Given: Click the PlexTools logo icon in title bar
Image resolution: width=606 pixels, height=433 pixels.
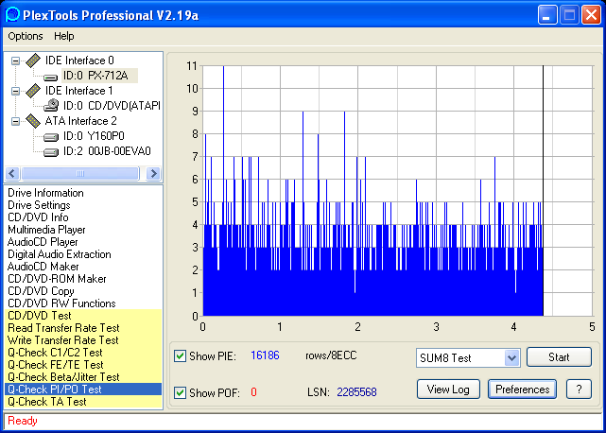Looking at the screenshot, I should [11, 14].
